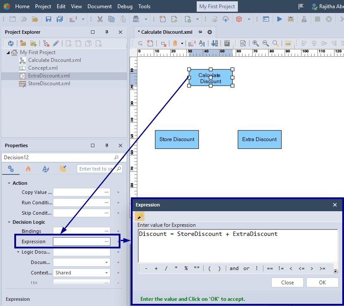Click the delete node icon in editor toolbar
344x306 pixels.
click(x=163, y=43)
